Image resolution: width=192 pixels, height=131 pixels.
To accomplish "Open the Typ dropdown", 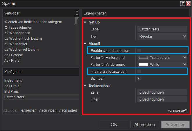I will coord(162,37).
